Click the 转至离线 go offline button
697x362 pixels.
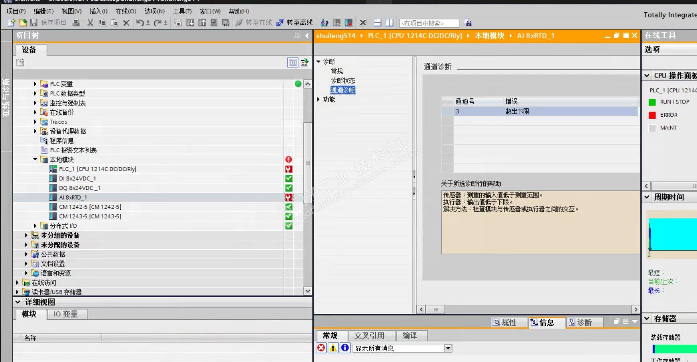(294, 23)
